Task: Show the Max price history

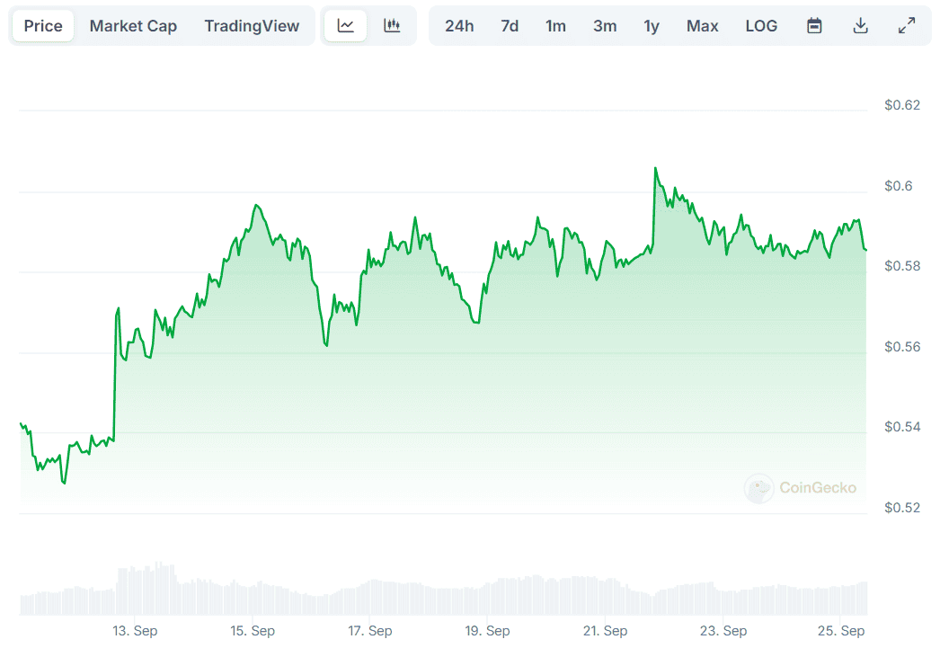Action: pyautogui.click(x=703, y=26)
